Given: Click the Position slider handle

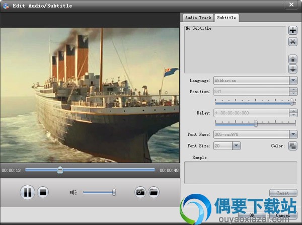Looking at the screenshot, I should point(292,102).
